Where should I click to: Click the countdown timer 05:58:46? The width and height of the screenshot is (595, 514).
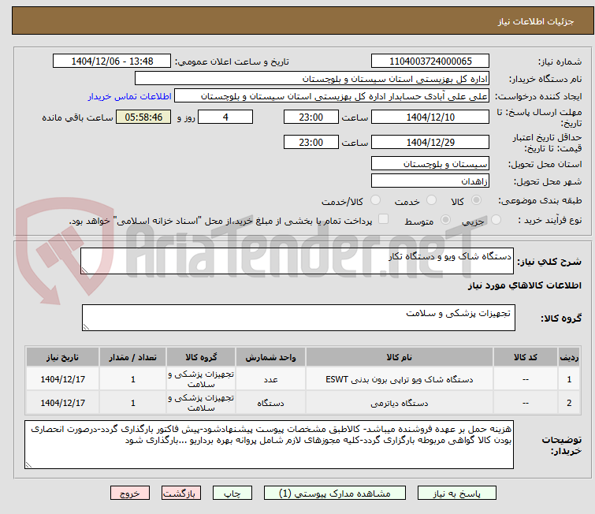143,117
